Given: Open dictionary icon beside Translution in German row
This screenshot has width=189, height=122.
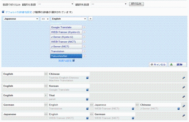Looking at the screenshot, I should pyautogui.click(x=88, y=109).
